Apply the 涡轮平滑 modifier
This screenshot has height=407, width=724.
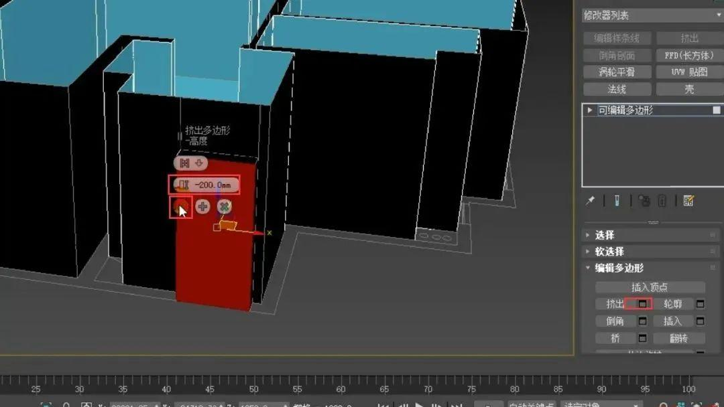pyautogui.click(x=617, y=72)
